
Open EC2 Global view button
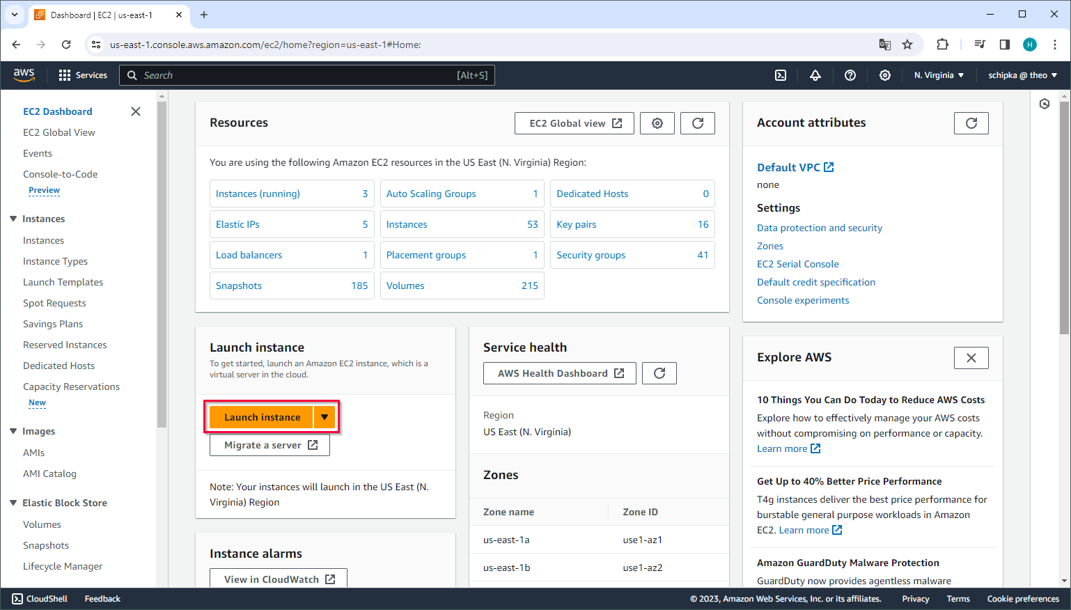tap(574, 123)
